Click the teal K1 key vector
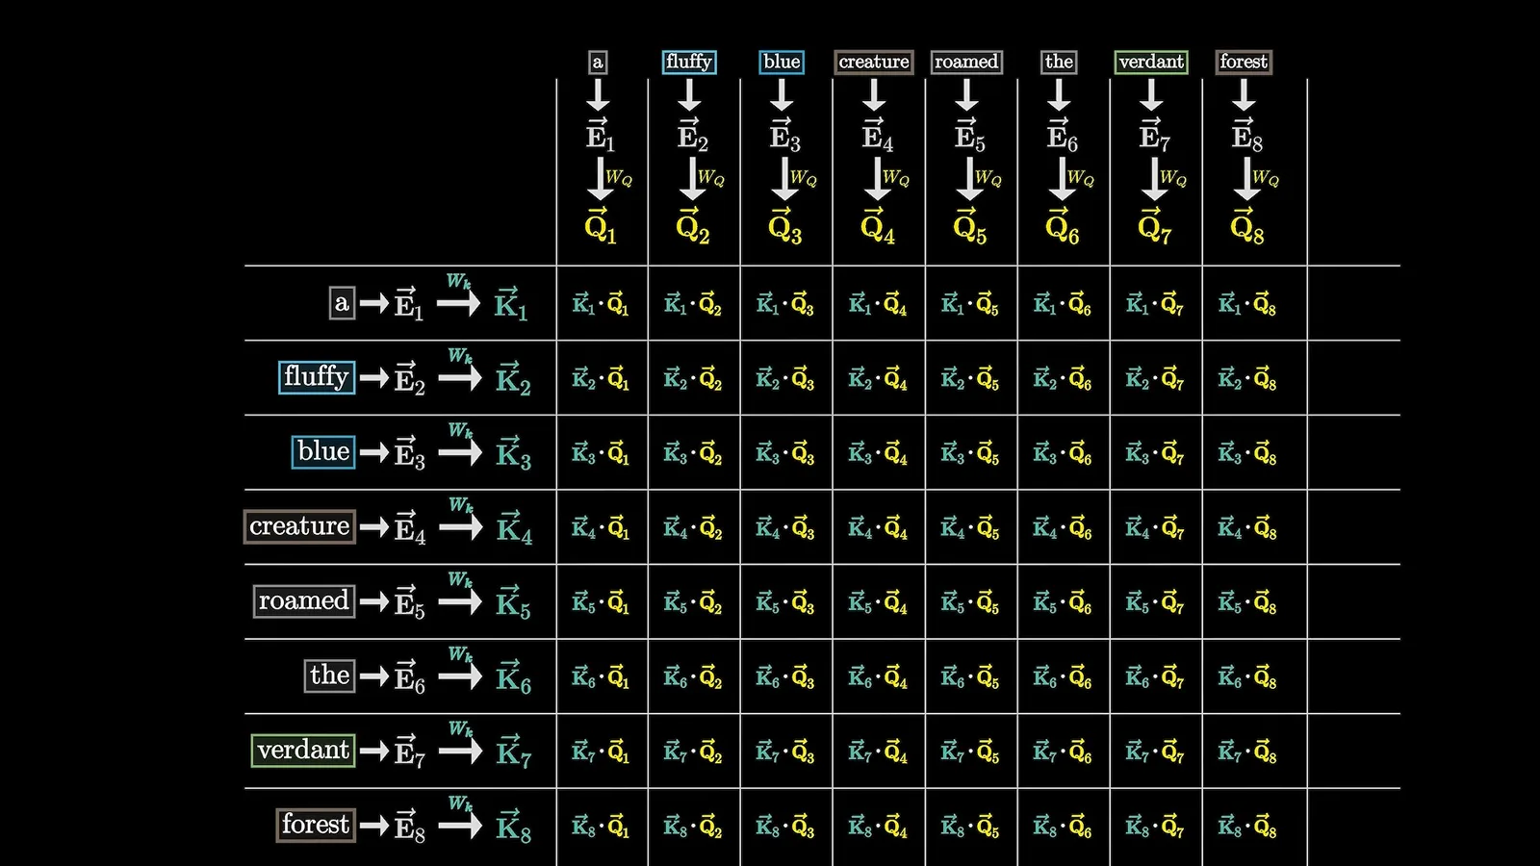 pyautogui.click(x=511, y=303)
